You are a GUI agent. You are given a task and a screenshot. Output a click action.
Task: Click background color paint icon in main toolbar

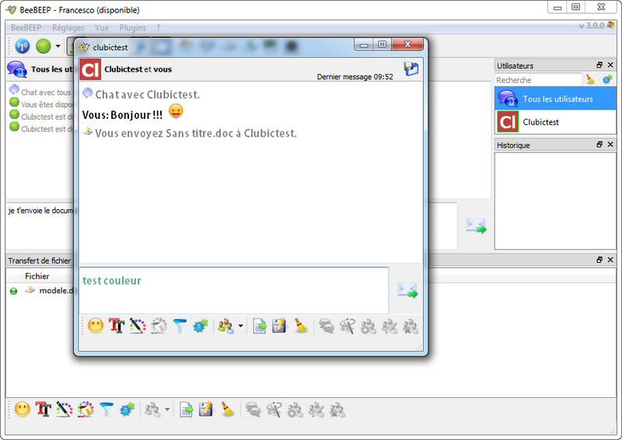[86, 409]
